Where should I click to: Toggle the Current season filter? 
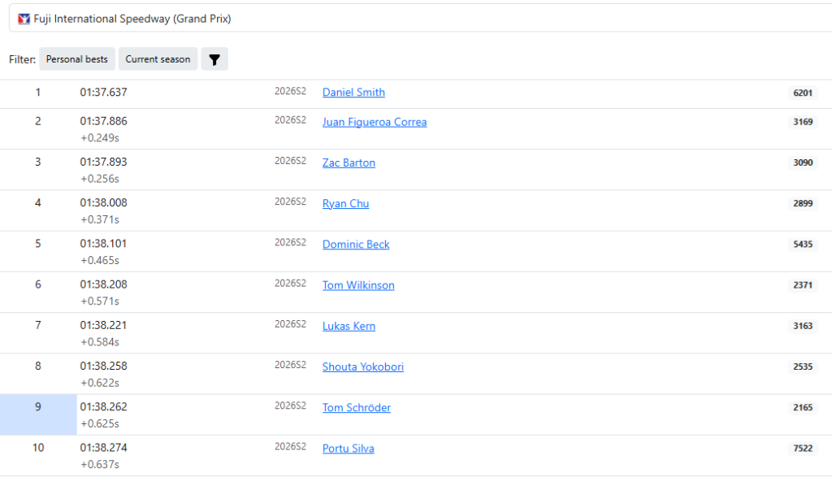158,59
